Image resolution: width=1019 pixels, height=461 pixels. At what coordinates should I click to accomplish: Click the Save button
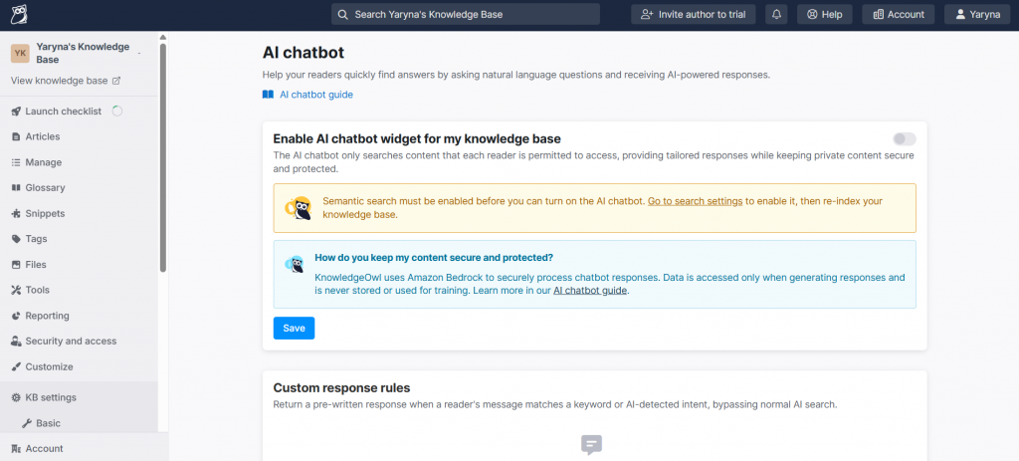(294, 329)
